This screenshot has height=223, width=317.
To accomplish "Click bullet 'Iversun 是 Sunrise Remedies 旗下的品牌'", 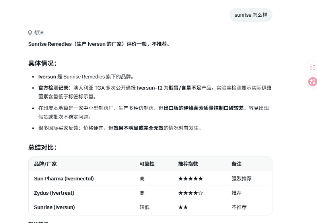I will [x=86, y=77].
